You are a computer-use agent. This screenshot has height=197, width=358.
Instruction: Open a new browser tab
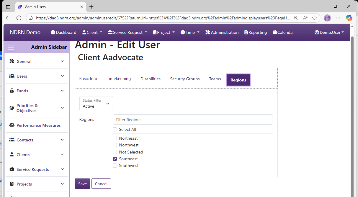click(91, 6)
